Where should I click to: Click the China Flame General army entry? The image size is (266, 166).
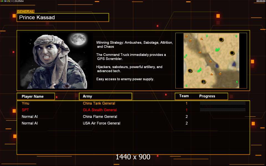pyautogui.click(x=100, y=116)
